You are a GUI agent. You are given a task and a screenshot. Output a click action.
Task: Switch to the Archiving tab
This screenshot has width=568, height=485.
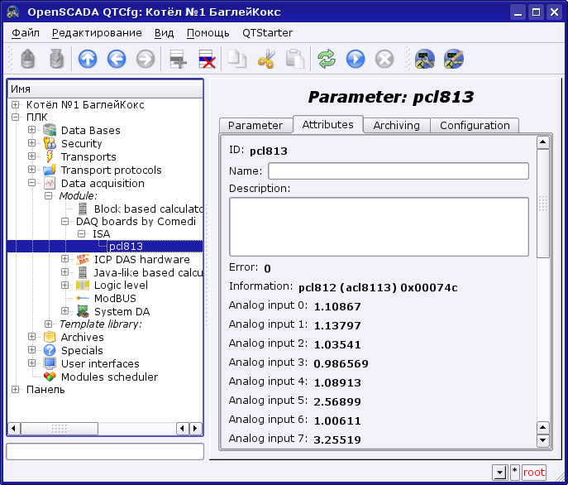click(x=396, y=125)
